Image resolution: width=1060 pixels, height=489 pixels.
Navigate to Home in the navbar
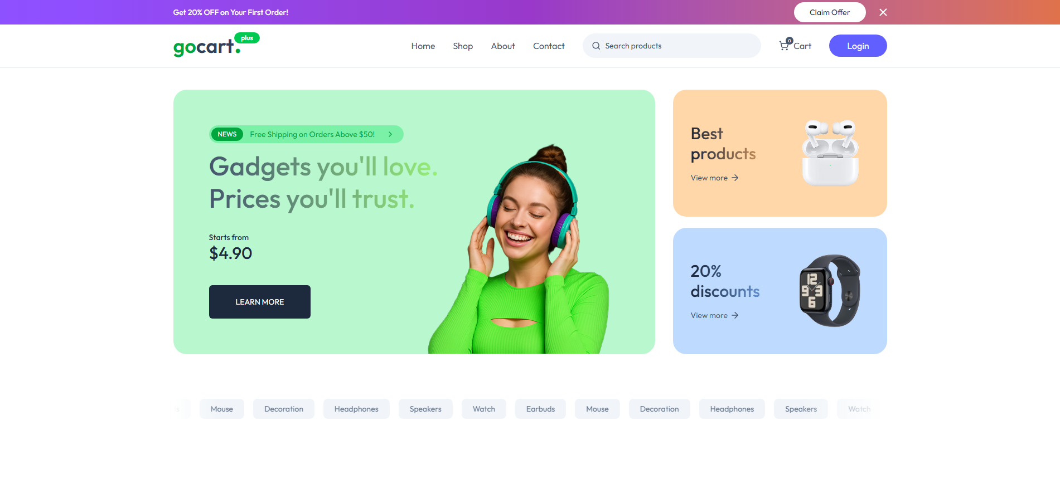click(x=423, y=46)
